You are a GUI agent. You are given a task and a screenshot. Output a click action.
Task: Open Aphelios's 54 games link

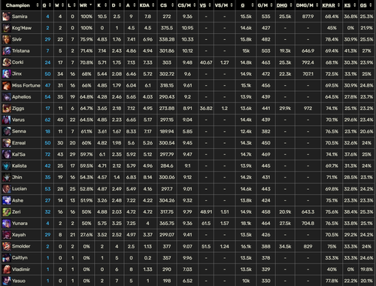point(47,97)
